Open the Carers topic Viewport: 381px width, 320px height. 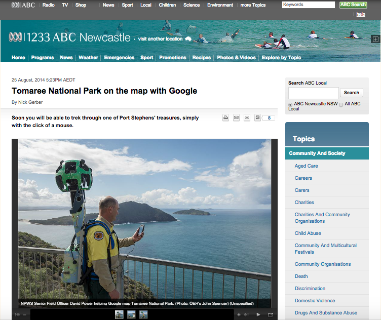coord(302,190)
